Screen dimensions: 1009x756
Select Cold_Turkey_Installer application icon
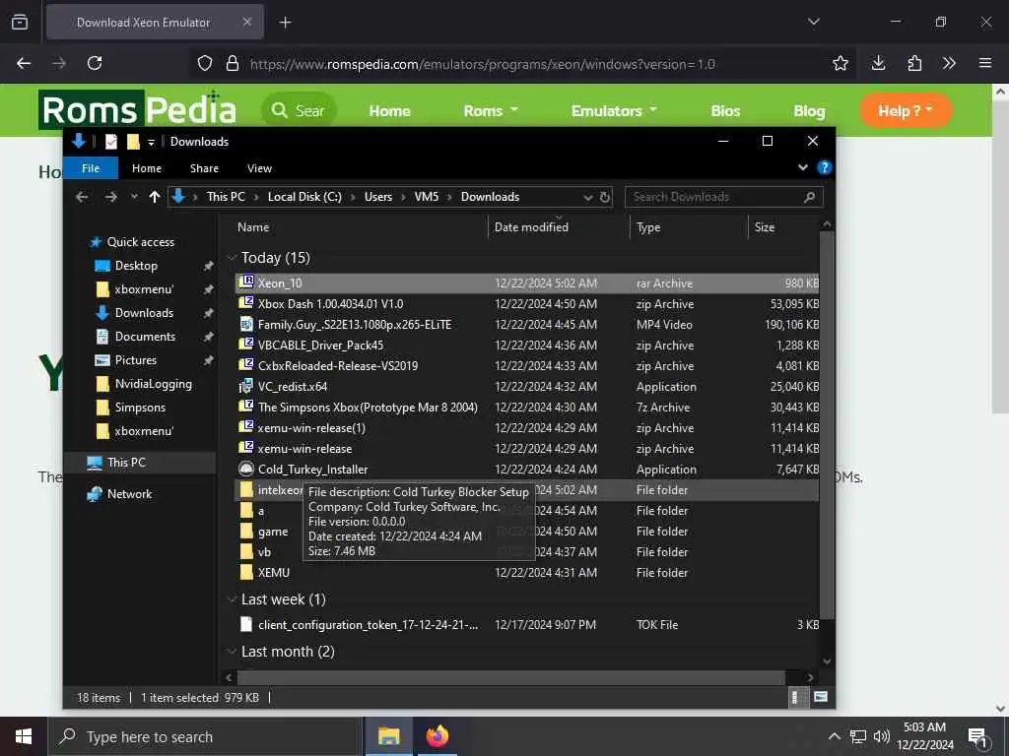(x=245, y=470)
